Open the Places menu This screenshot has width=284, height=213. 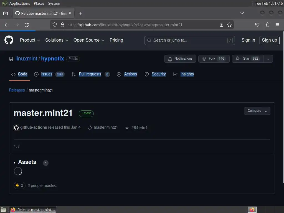39,3
